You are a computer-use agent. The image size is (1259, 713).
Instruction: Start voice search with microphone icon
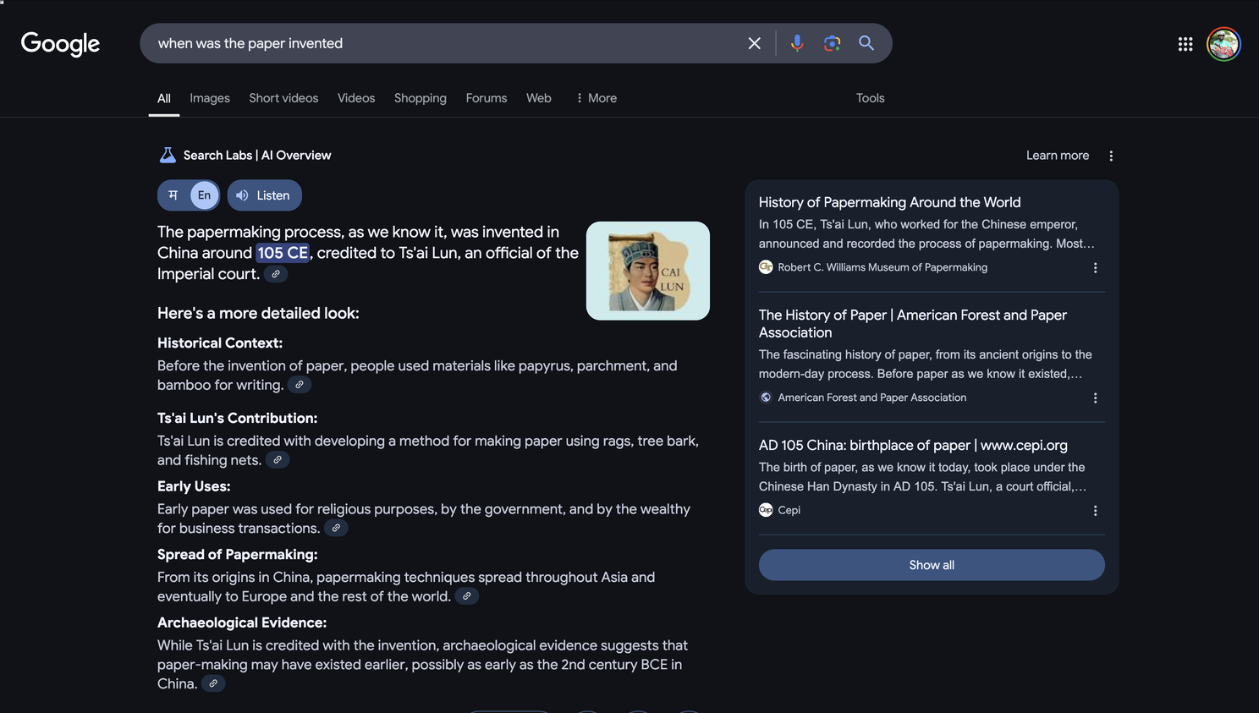click(x=797, y=43)
